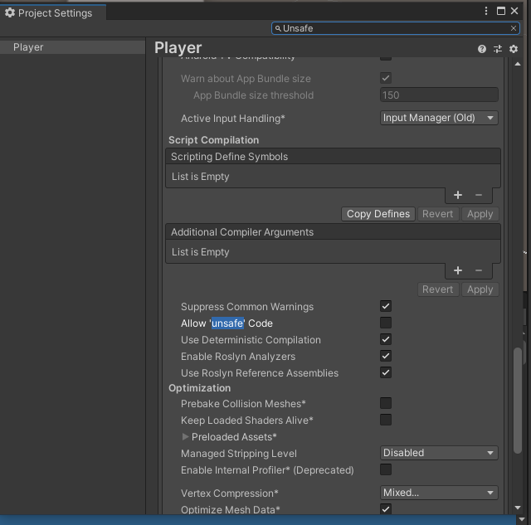Click the vertical scrollbar thumb
This screenshot has height=525, width=531.
pyautogui.click(x=518, y=401)
